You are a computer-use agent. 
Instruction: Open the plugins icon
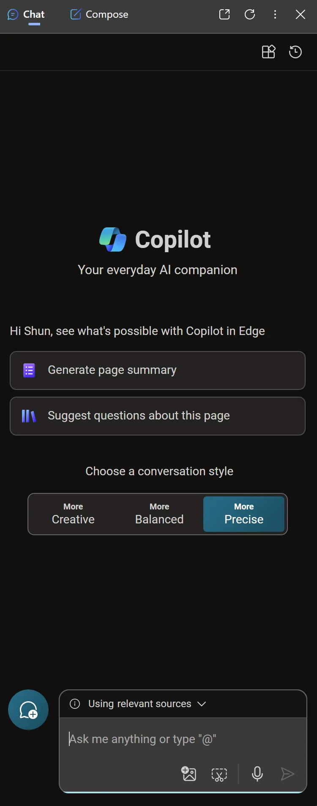coord(268,52)
